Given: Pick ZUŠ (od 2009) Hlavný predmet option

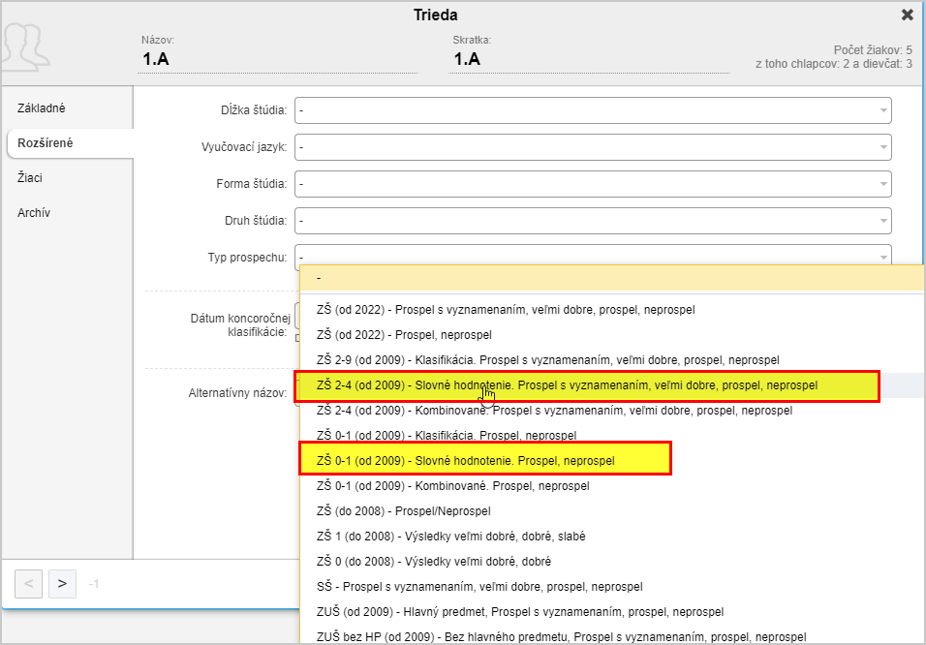Looking at the screenshot, I should (x=612, y=612).
